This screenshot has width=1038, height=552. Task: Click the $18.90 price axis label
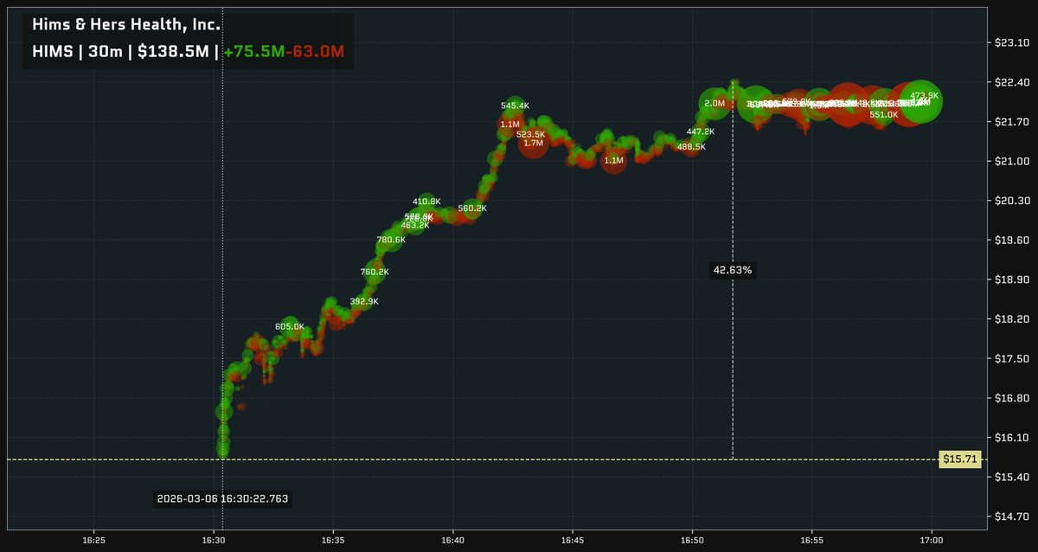[1010, 279]
